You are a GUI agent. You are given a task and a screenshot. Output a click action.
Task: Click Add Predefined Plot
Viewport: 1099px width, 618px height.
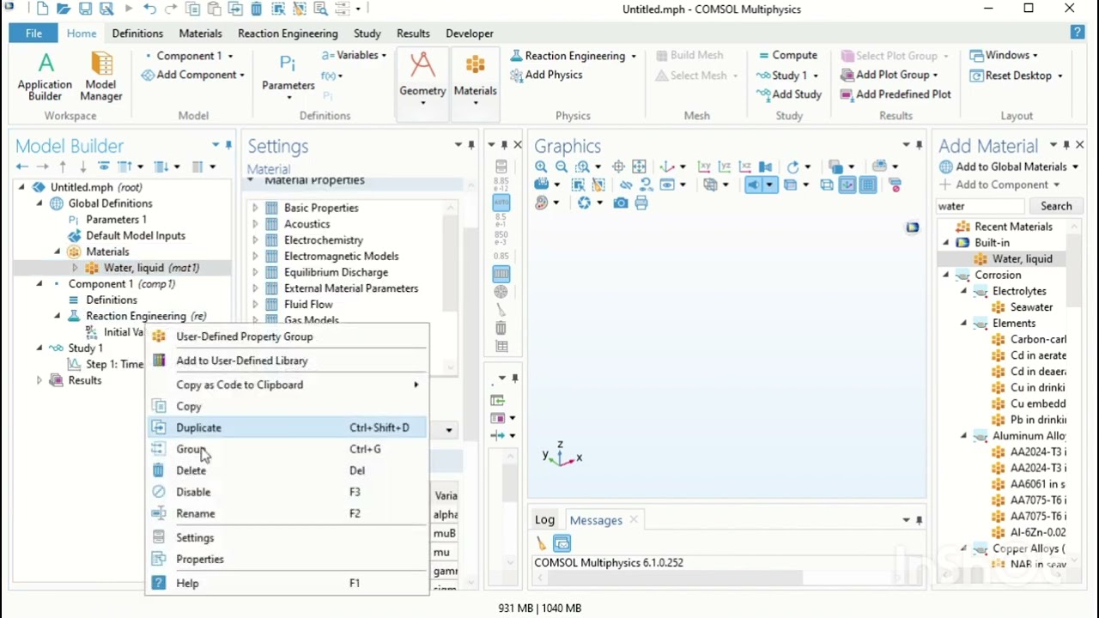point(896,94)
